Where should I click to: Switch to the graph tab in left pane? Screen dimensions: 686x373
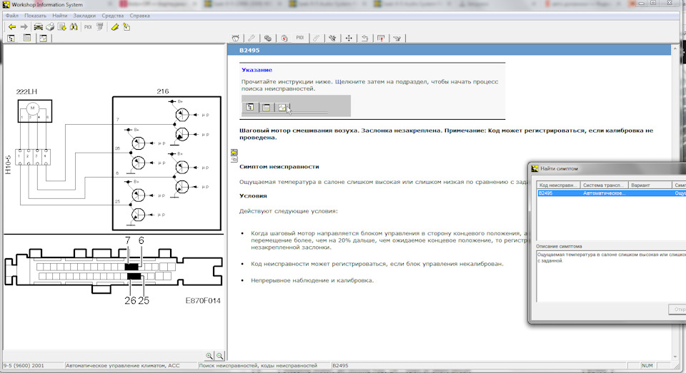[x=43, y=39]
